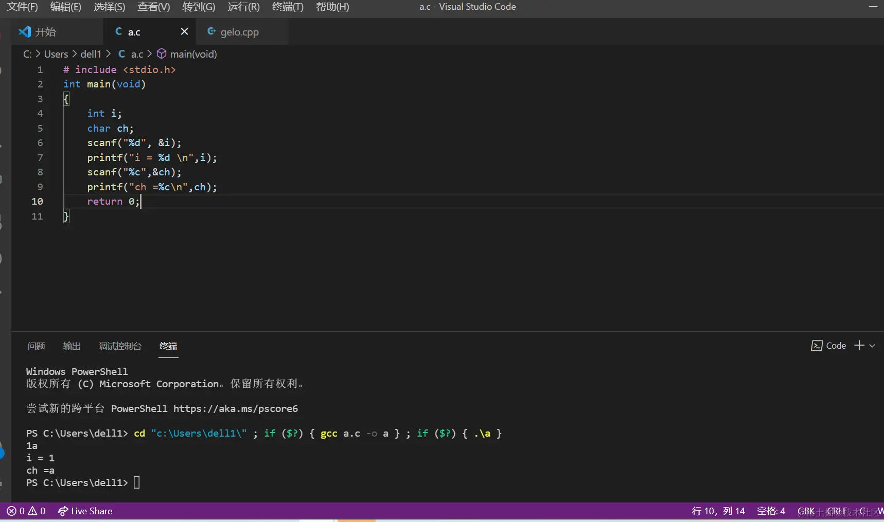
Task: Click the 'Windows PowerShell' terminal header text
Action: click(77, 371)
